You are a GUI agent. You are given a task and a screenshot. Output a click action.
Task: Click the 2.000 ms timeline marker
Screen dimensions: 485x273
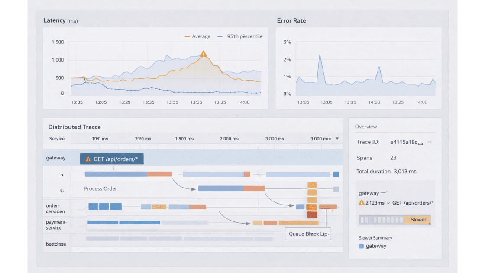tap(229, 139)
